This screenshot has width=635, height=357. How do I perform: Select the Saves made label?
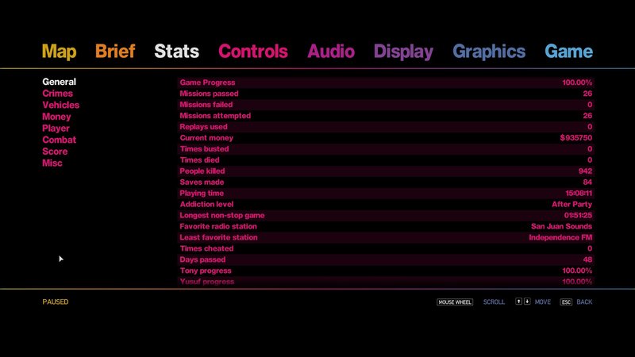point(202,182)
